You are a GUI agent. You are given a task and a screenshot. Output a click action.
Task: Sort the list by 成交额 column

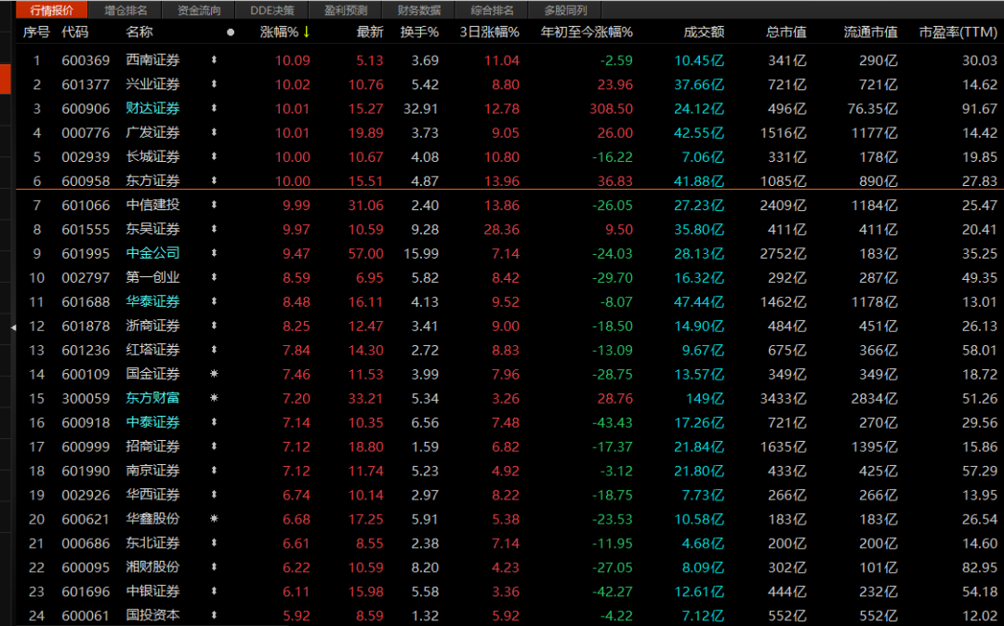[x=704, y=32]
